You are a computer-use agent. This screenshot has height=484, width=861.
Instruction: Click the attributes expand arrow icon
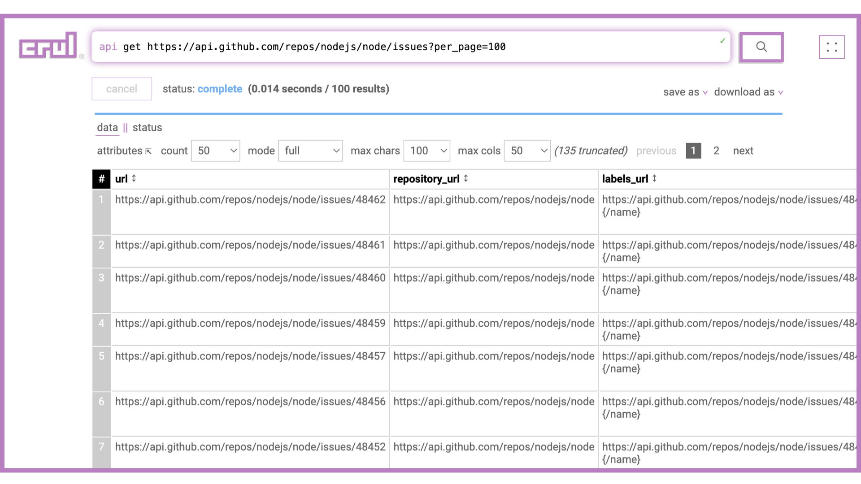coord(148,151)
